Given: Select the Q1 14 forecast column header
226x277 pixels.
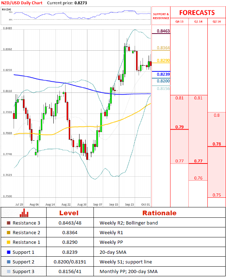Looking at the screenshot, I should click(x=198, y=22).
